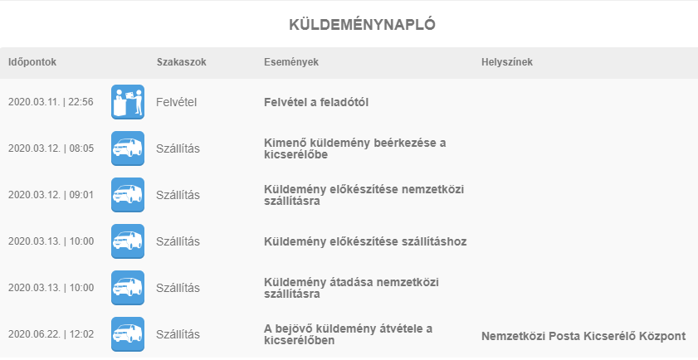Click the Szakaszok column header
The width and height of the screenshot is (698, 360).
tap(182, 62)
